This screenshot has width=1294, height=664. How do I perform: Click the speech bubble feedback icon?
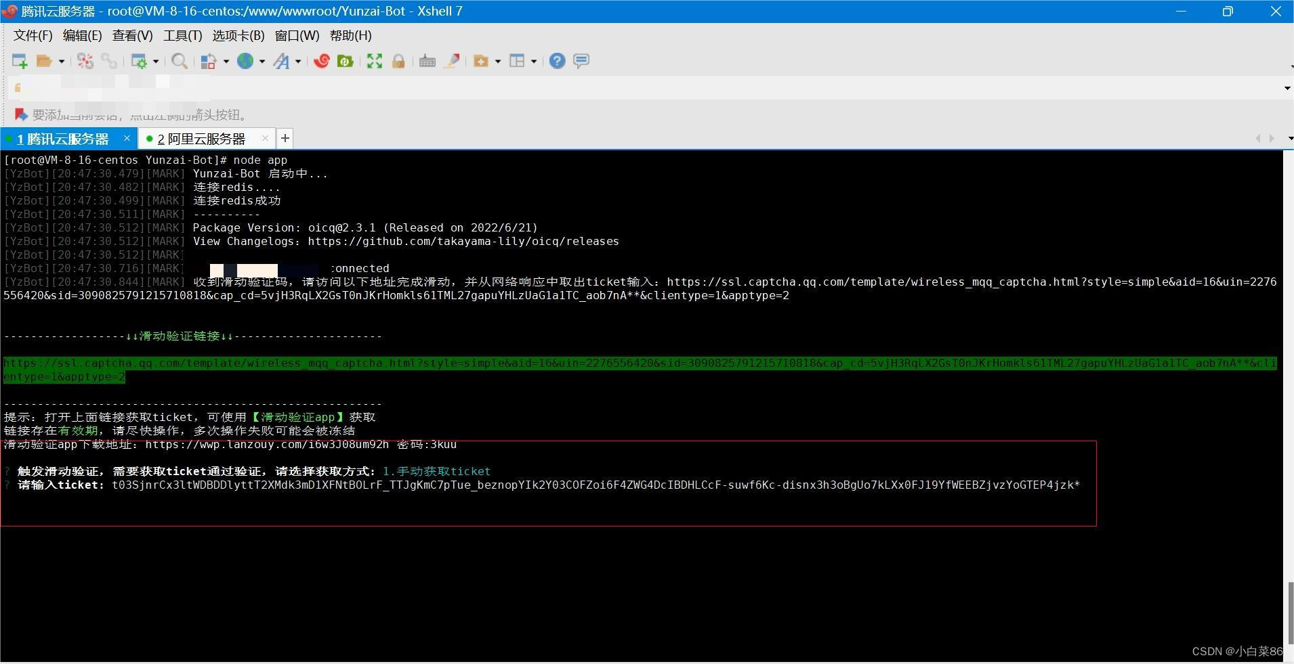click(581, 61)
